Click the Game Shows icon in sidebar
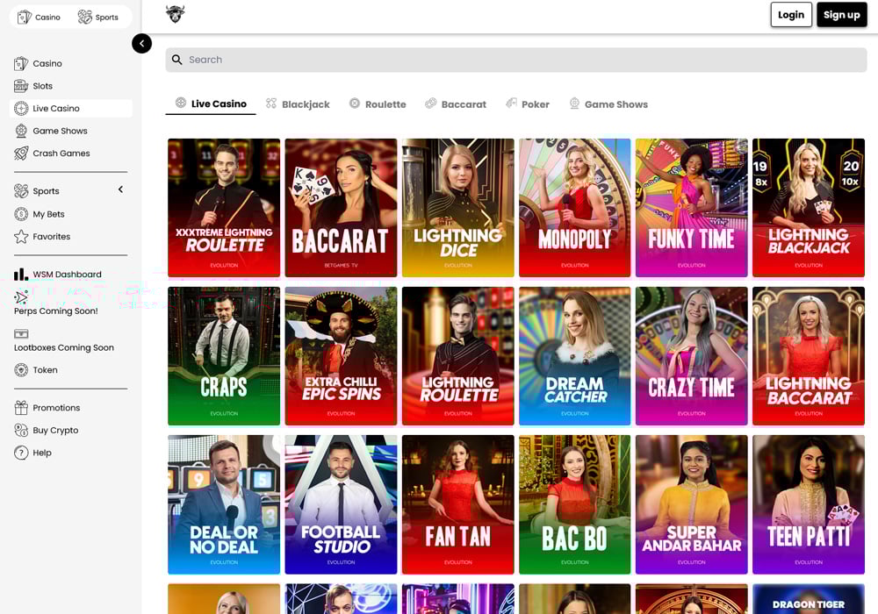This screenshot has width=878, height=614. pos(21,131)
